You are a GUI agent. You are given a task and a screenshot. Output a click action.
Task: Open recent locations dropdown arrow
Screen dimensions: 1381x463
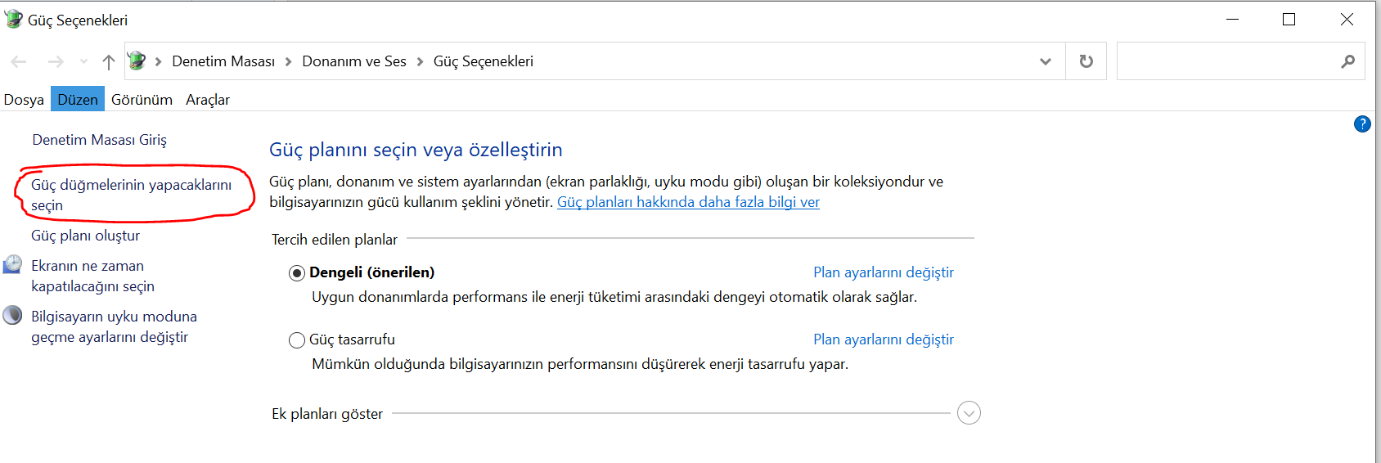[x=83, y=62]
